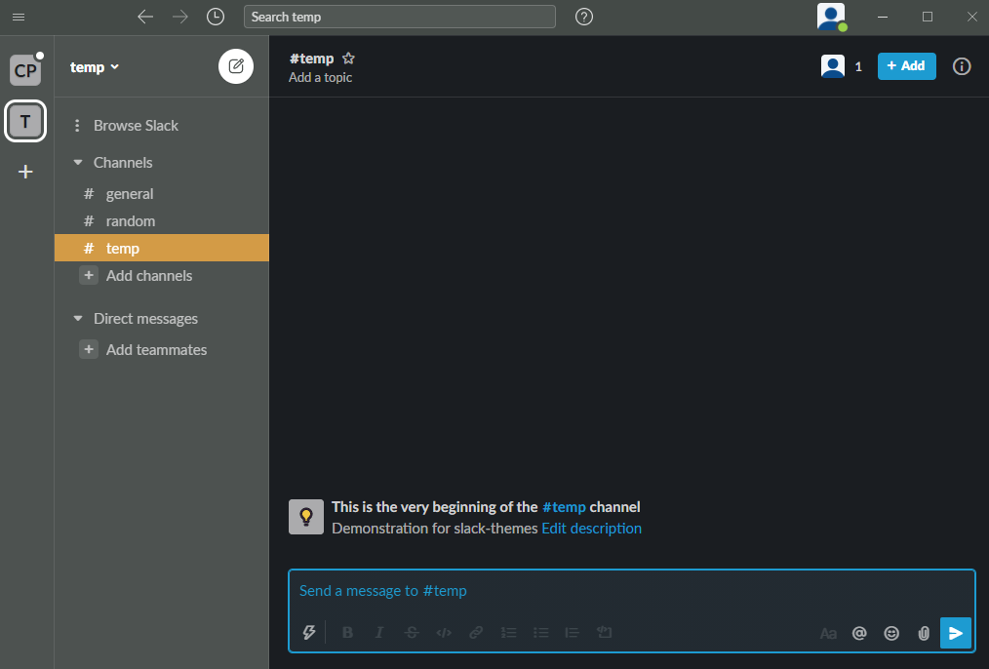Send the message with arrow button

coord(956,633)
